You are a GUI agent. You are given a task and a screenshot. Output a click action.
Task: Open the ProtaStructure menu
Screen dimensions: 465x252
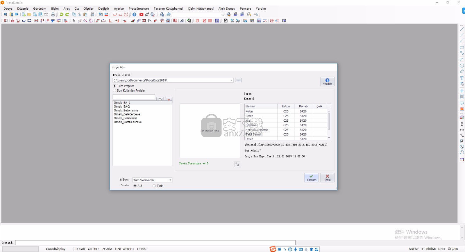pyautogui.click(x=139, y=8)
